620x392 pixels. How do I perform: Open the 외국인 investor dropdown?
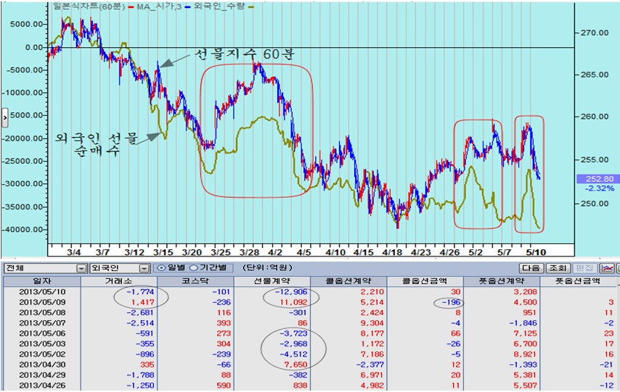(120, 268)
